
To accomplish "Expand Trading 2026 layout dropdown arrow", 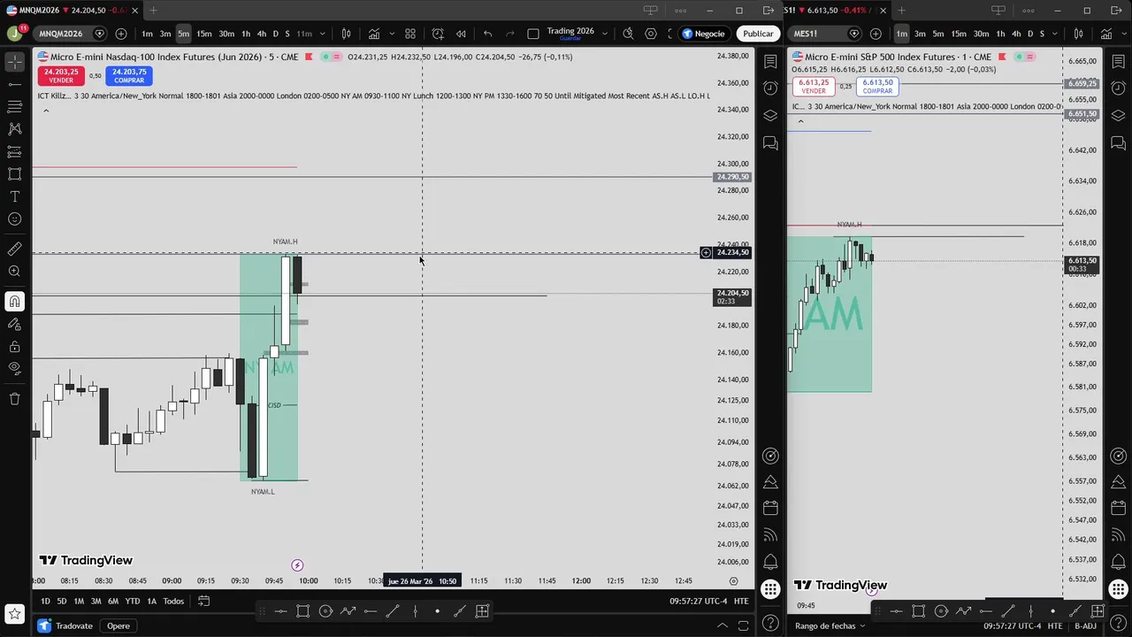I will pos(603,34).
